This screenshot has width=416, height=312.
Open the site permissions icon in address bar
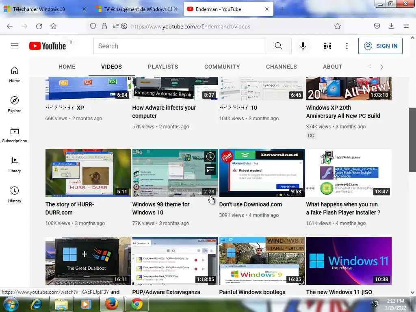coord(116,26)
